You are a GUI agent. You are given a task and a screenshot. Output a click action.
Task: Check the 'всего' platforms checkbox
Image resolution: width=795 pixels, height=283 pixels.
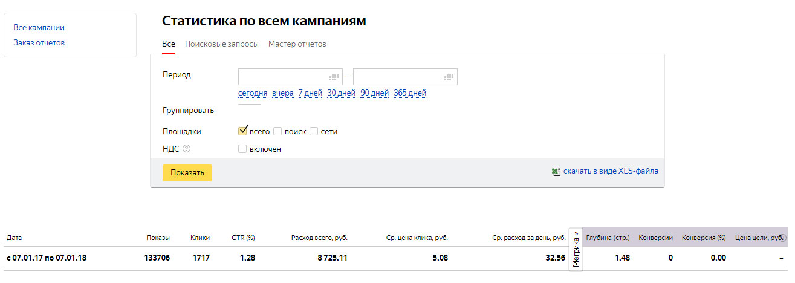[243, 131]
